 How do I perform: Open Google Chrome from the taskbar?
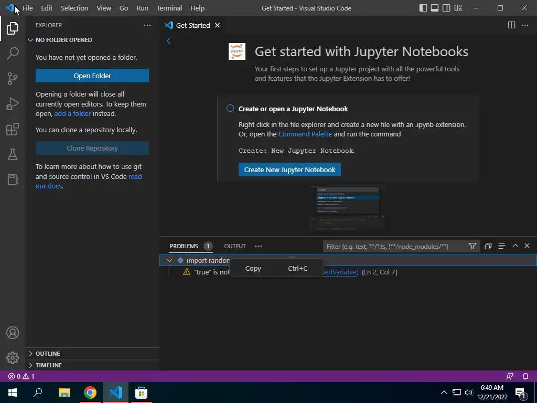point(90,393)
